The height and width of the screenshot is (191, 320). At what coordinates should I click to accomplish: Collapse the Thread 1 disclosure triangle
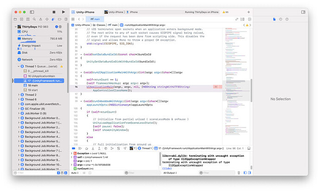click(x=19, y=66)
